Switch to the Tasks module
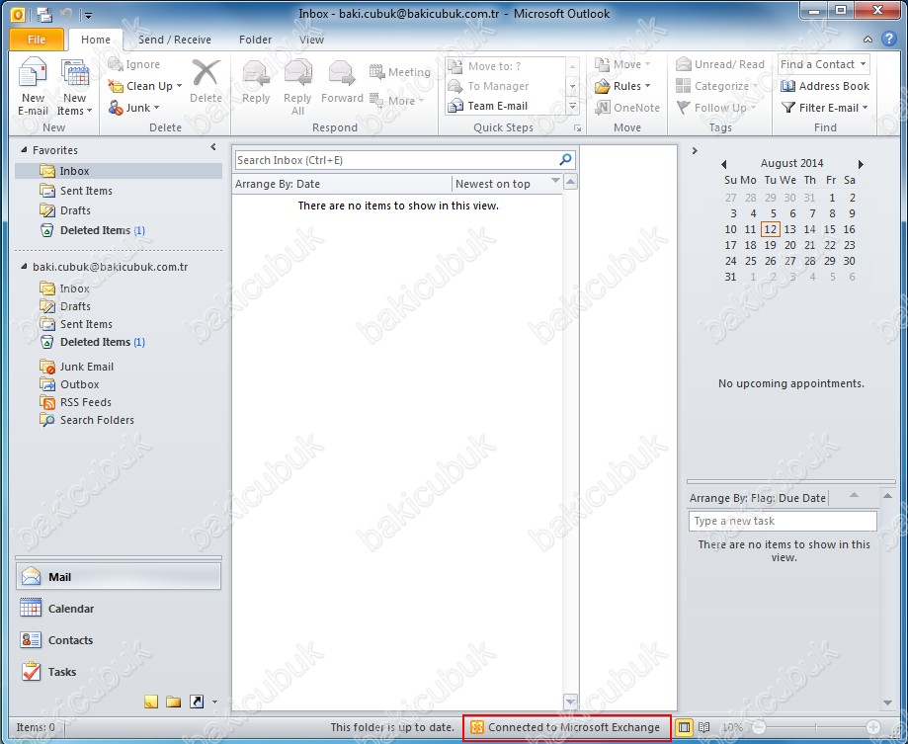Screen dimensions: 908x744 point(119,672)
